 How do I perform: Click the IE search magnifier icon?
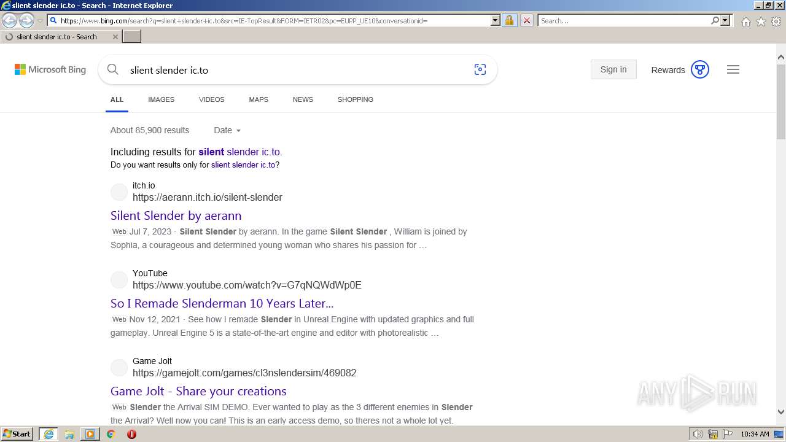(715, 20)
